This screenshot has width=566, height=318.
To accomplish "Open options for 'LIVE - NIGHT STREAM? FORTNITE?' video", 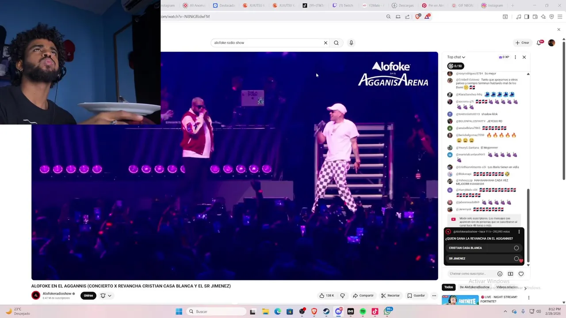I will click(x=528, y=298).
